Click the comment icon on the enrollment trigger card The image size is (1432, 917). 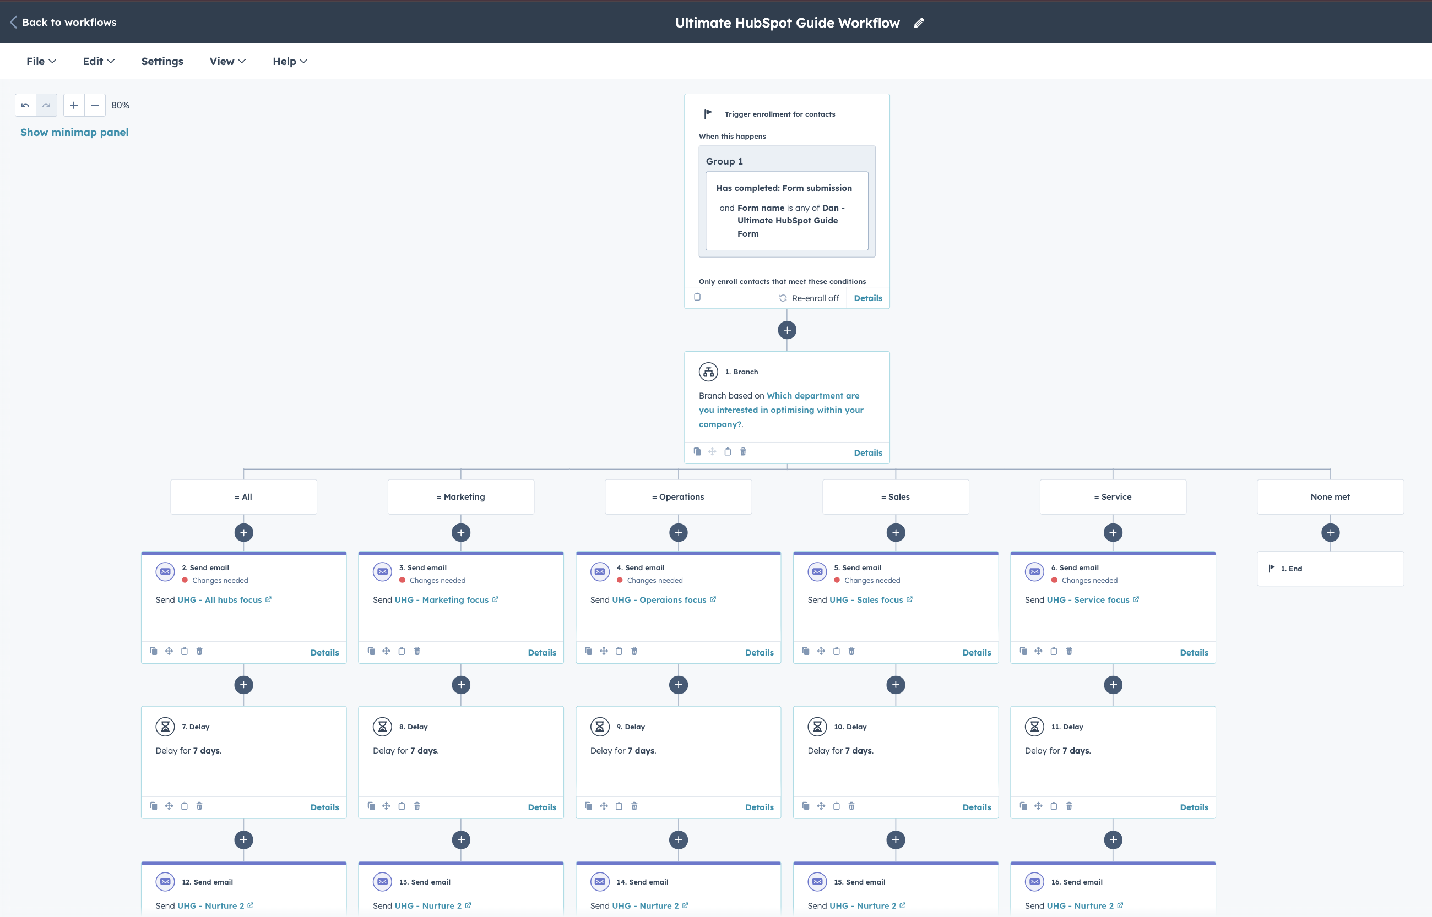click(x=697, y=297)
